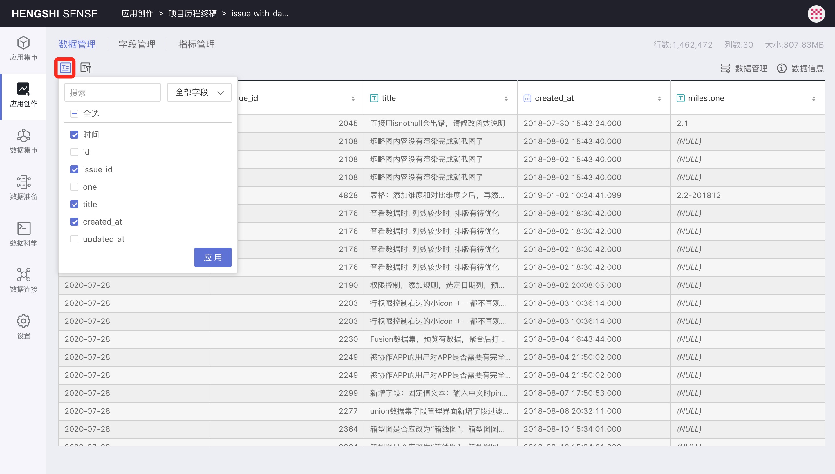This screenshot has height=474, width=835.
Task: Click the title column text-type icon
Action: (374, 98)
